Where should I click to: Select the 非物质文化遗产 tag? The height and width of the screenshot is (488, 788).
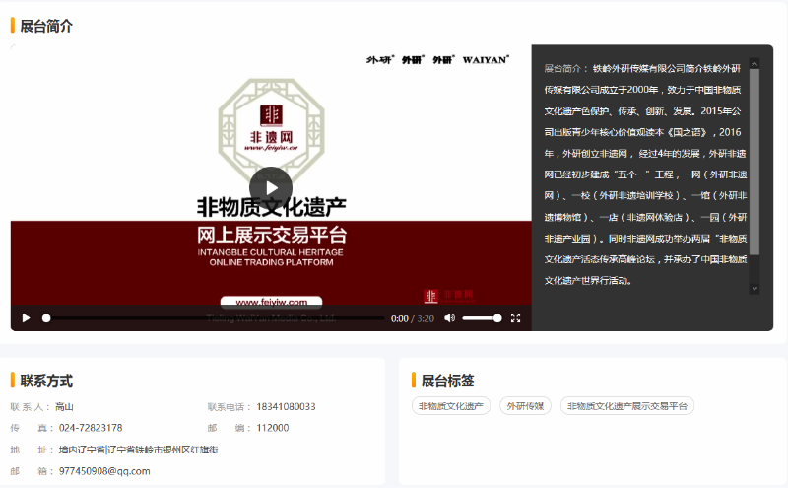[x=451, y=406]
